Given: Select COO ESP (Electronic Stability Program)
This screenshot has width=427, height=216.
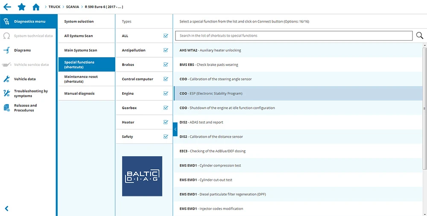Looking at the screenshot, I should 298,93.
